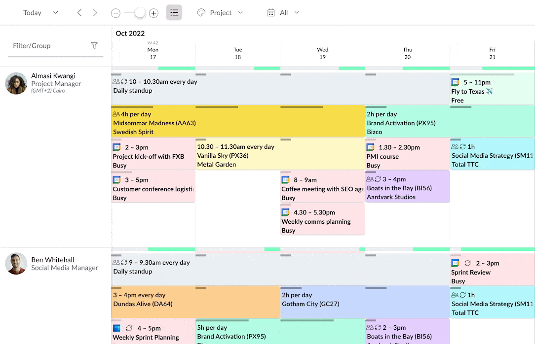Open Dundas Alive (DA64) booking
Image resolution: width=535 pixels, height=344 pixels.
(195, 302)
